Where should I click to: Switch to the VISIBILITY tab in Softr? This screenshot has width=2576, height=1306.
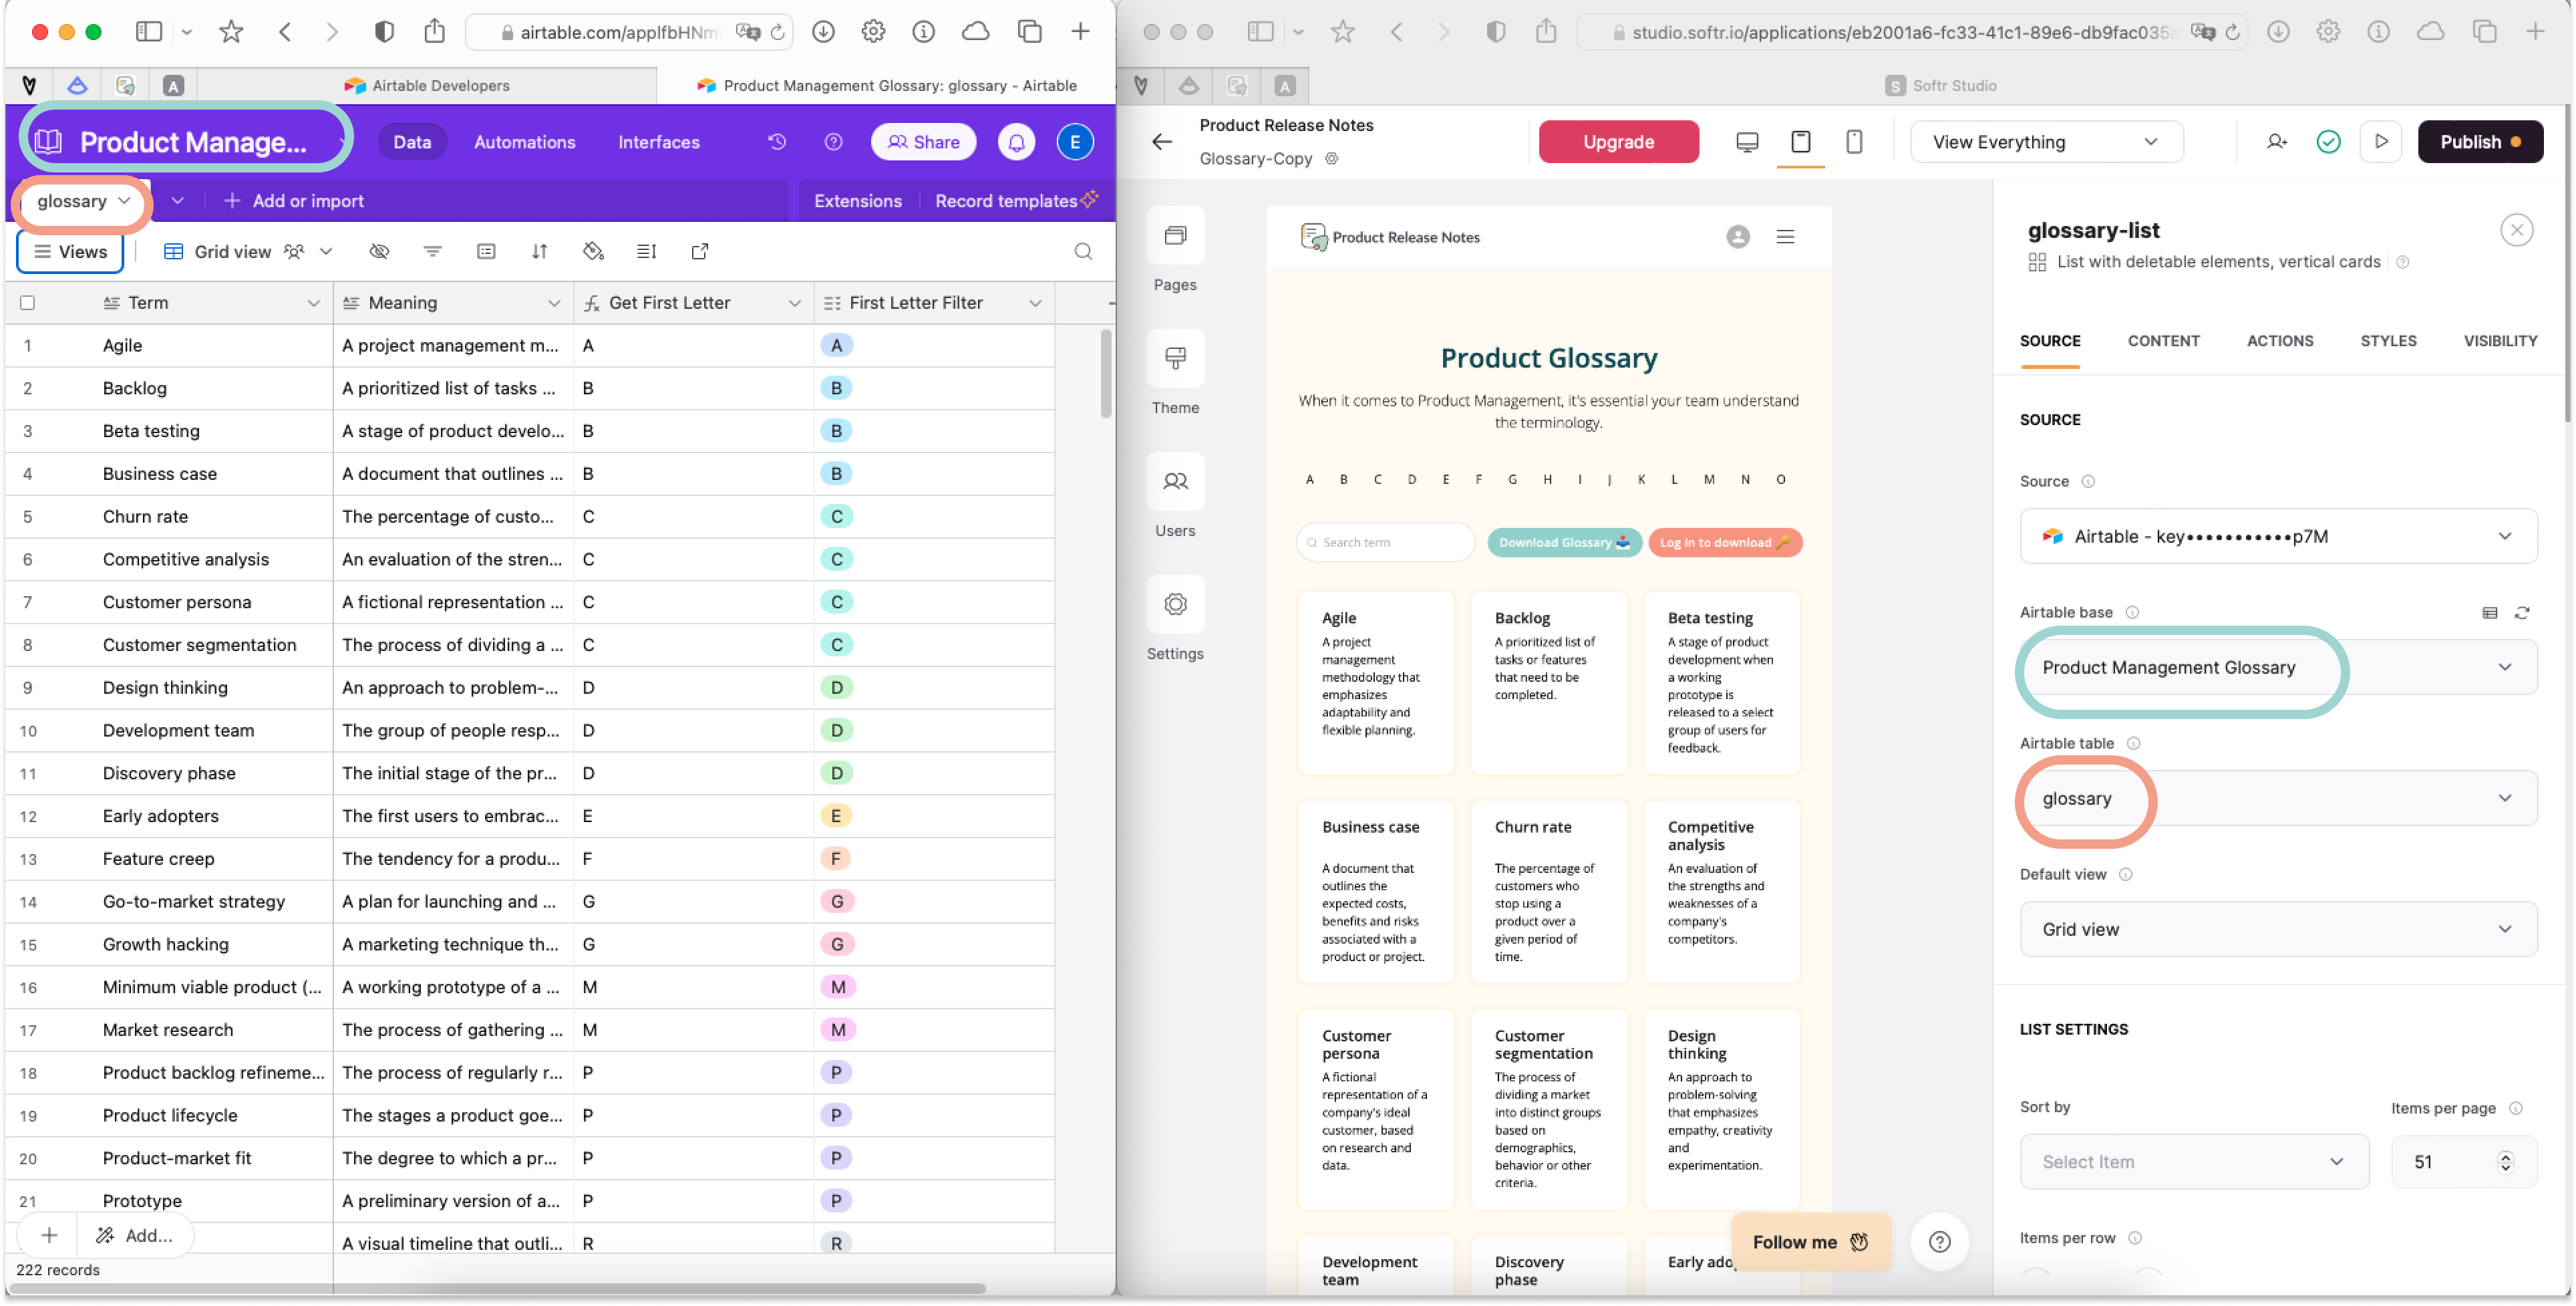click(2500, 342)
